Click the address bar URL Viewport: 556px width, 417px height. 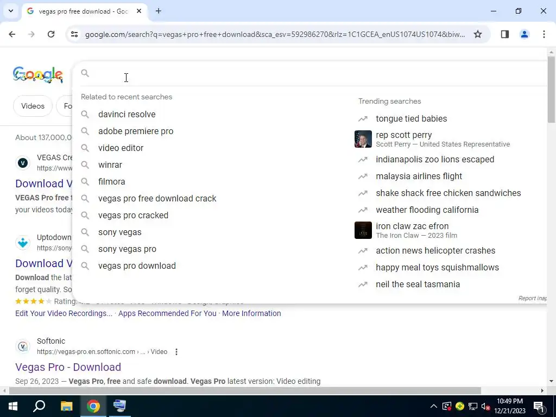(x=275, y=34)
